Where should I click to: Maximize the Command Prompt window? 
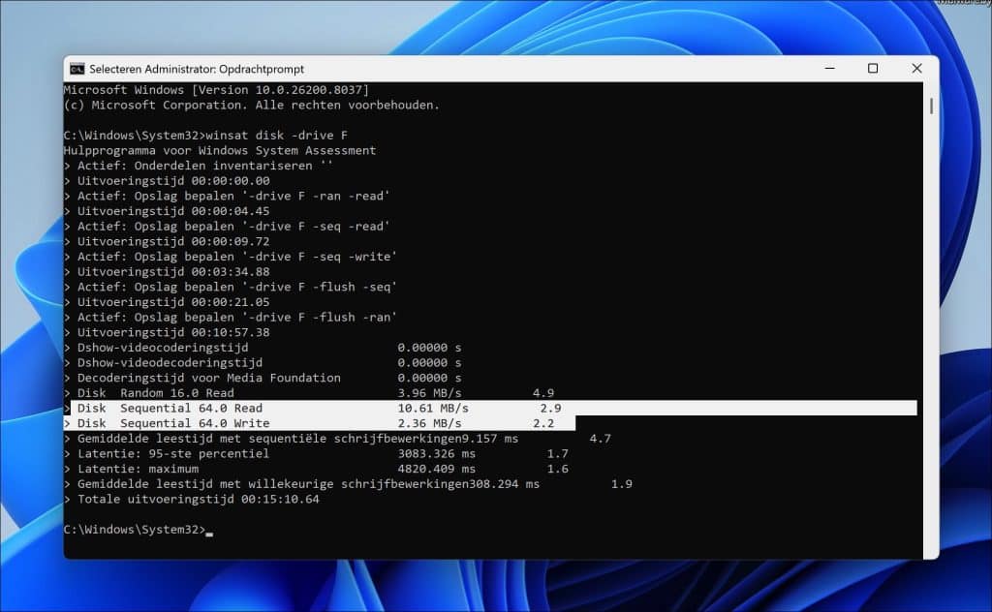(873, 68)
